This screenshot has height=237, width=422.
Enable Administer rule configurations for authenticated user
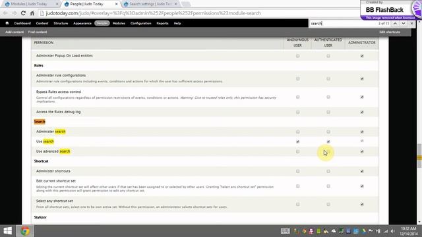tap(328, 79)
